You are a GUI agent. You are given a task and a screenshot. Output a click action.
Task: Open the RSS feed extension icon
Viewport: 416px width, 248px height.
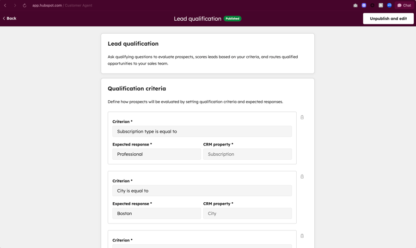click(x=381, y=6)
